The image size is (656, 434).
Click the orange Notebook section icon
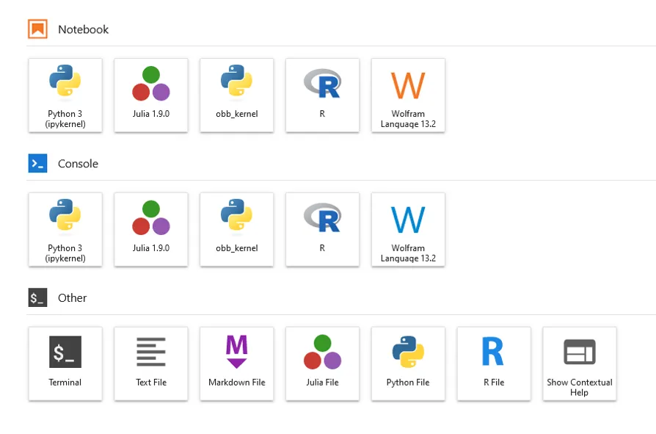coord(37,29)
